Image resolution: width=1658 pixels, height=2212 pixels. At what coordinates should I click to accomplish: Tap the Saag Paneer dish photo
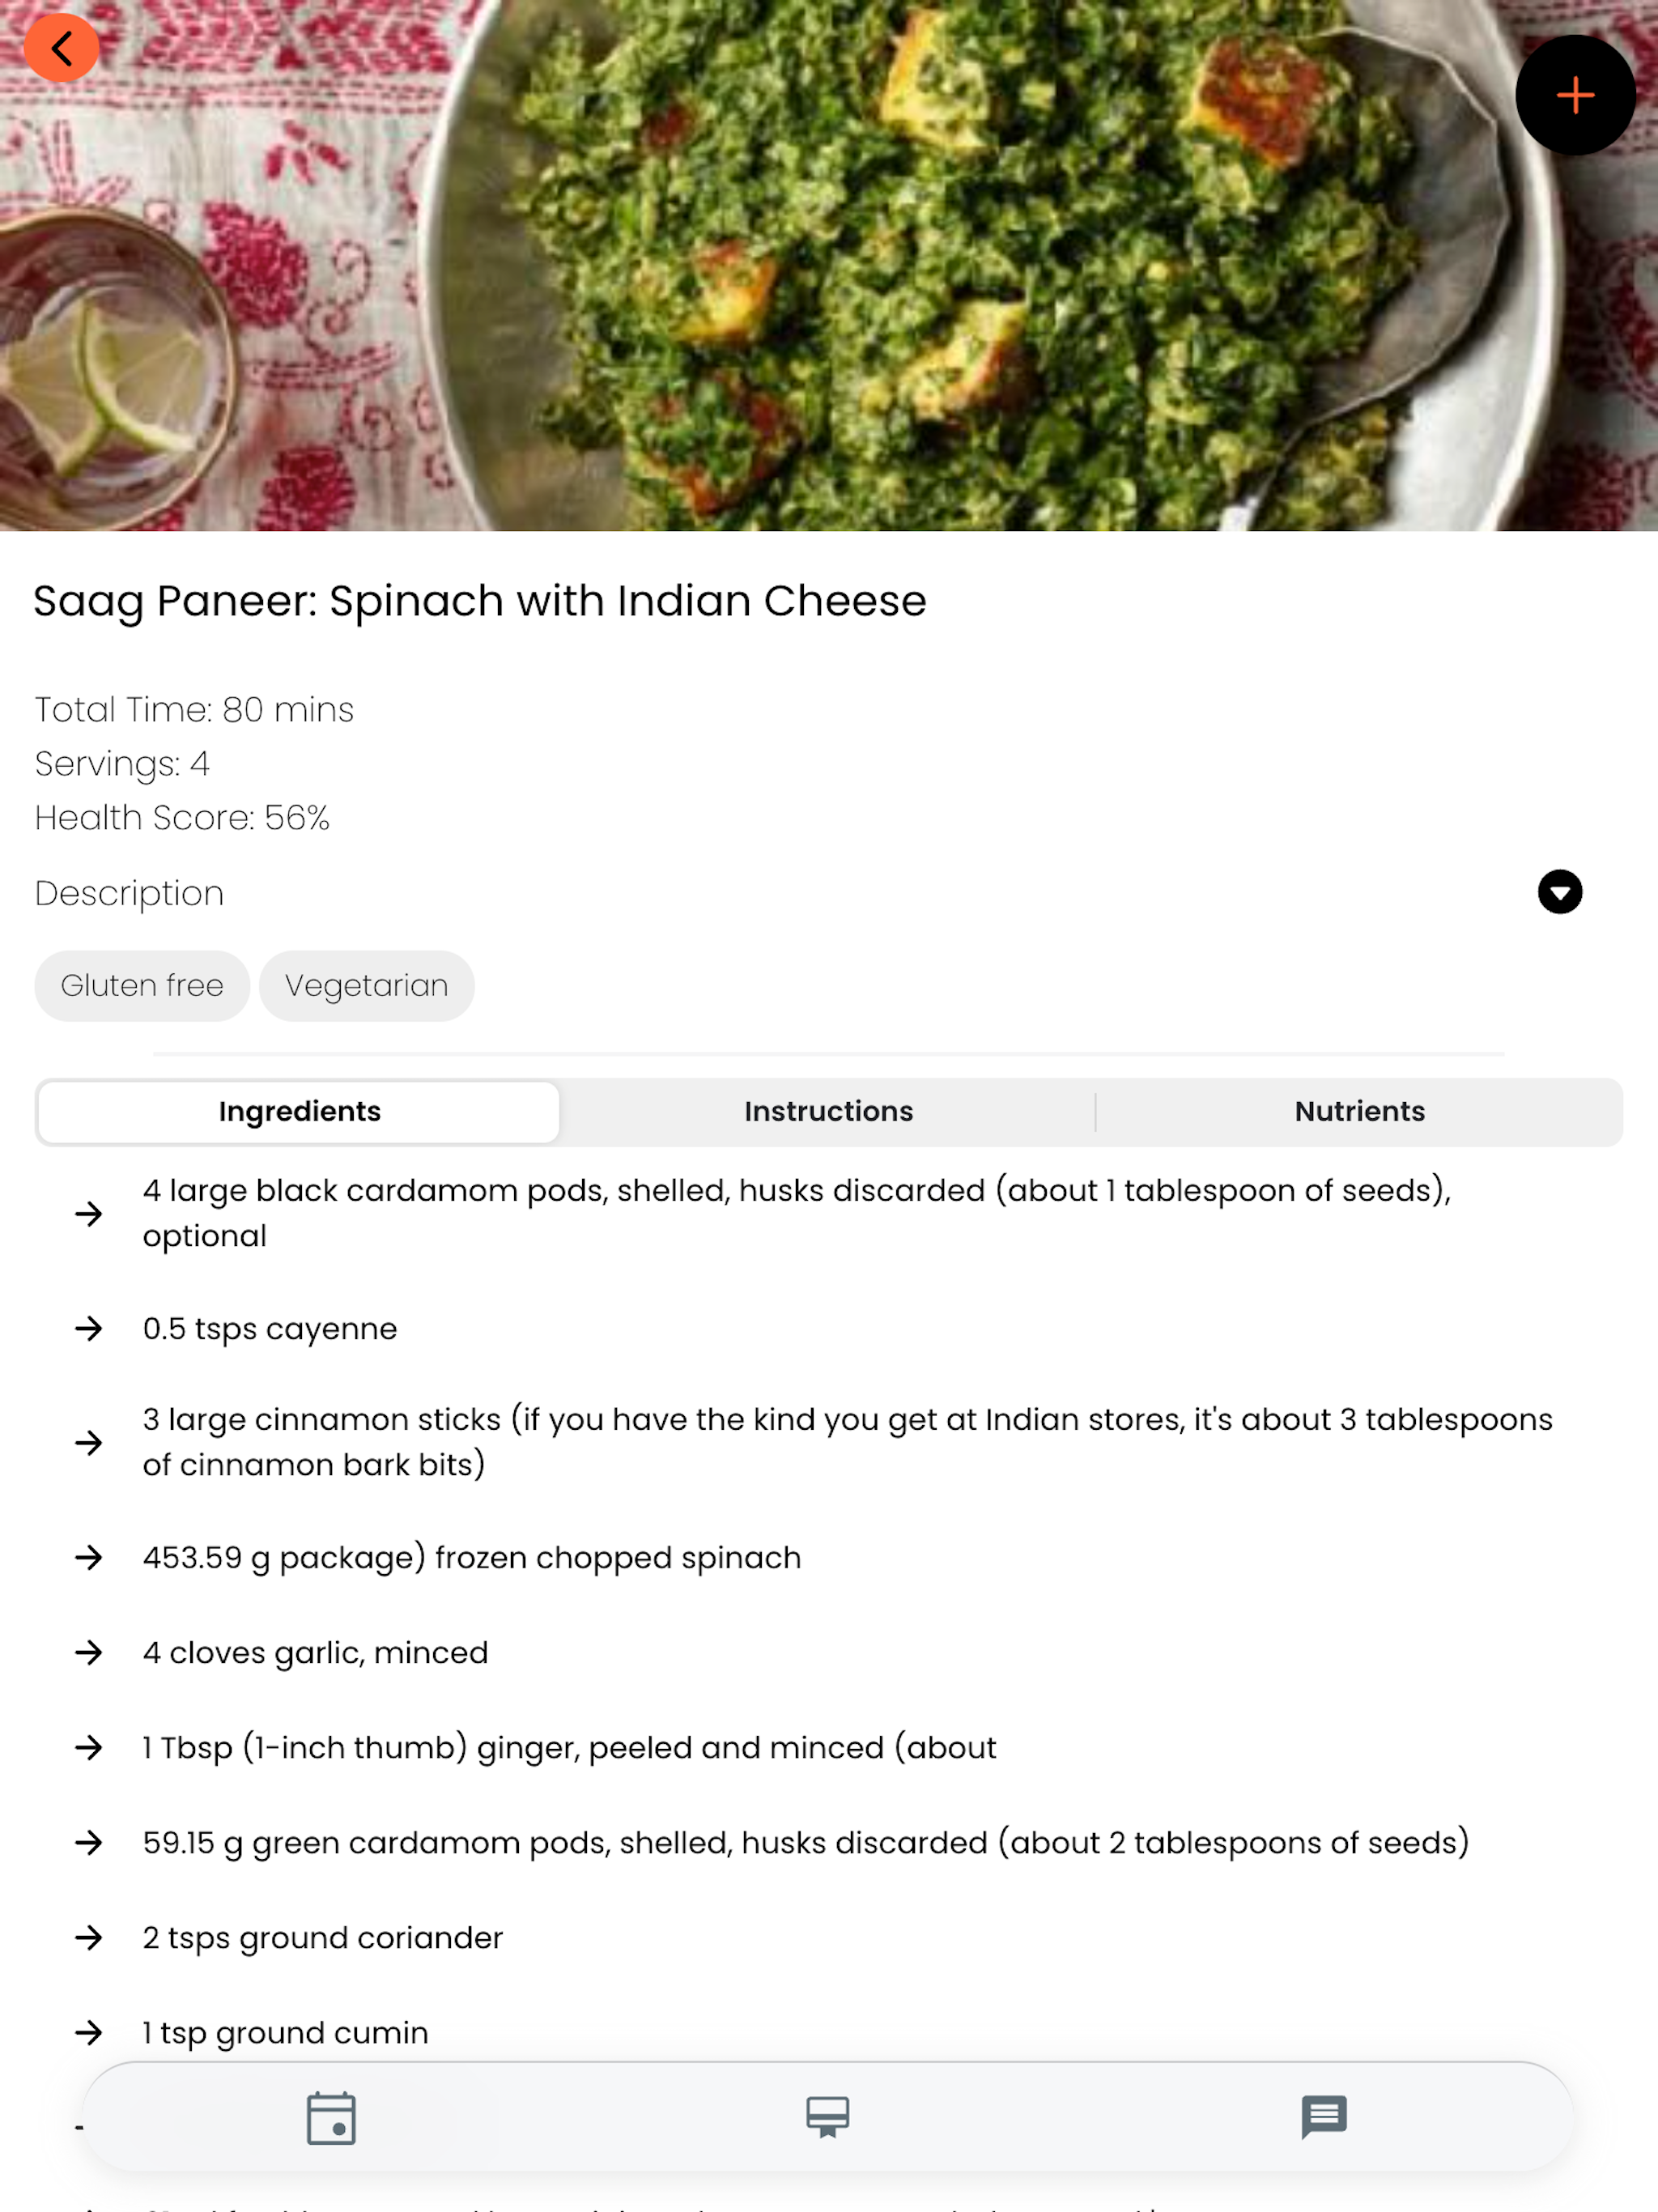(x=829, y=265)
